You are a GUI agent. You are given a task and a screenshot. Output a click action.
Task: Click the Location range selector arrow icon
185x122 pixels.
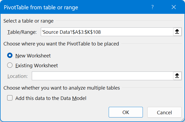(x=177, y=76)
